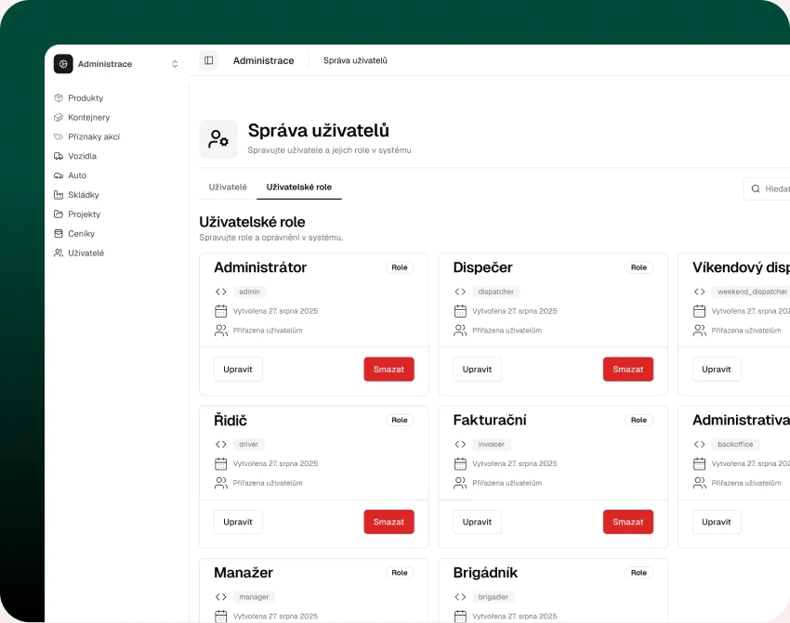Delete the Administrátor role via Smazat

388,370
